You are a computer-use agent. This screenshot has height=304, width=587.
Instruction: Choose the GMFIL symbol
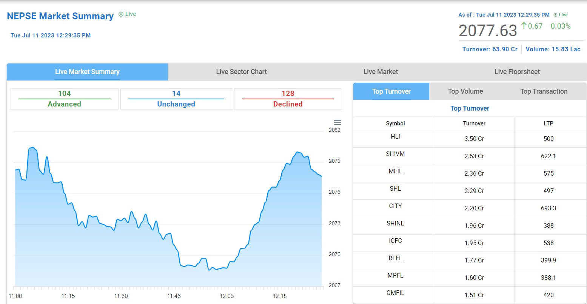pyautogui.click(x=395, y=293)
